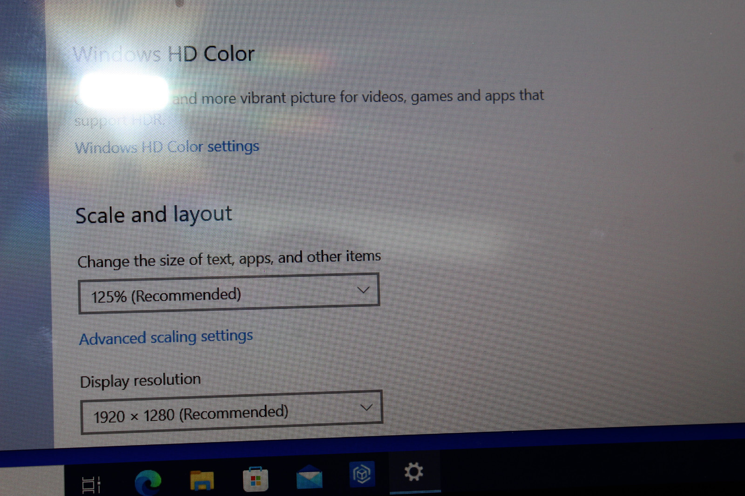Image resolution: width=745 pixels, height=496 pixels.
Task: Open File Explorer from the taskbar
Action: 202,481
